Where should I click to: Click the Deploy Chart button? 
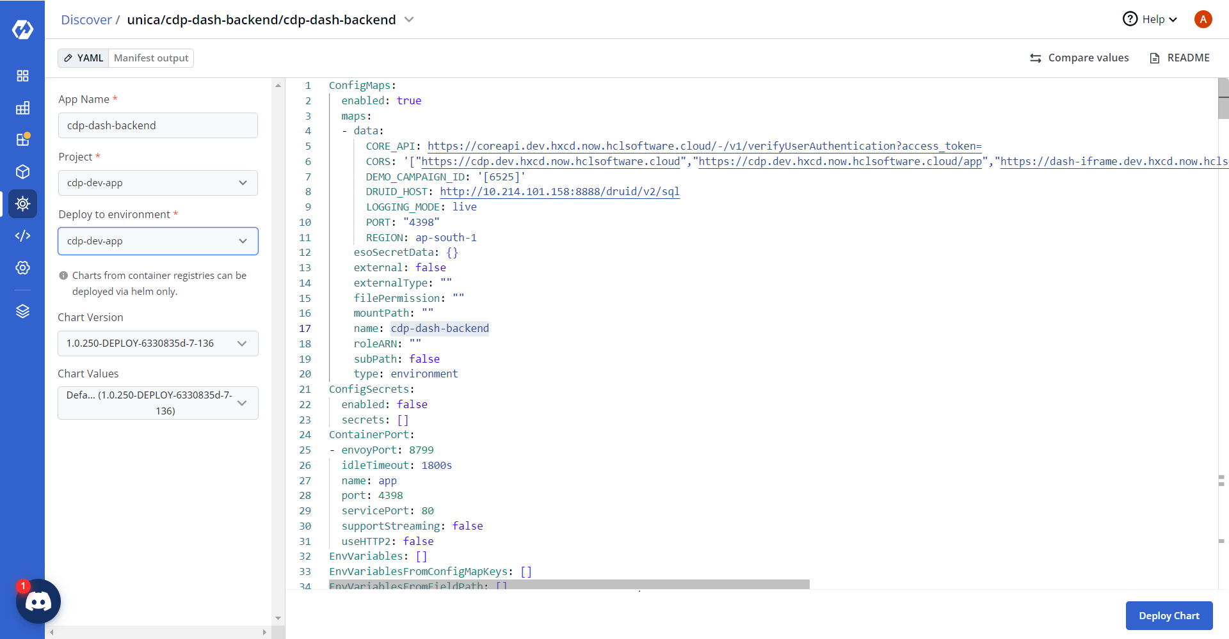tap(1169, 615)
